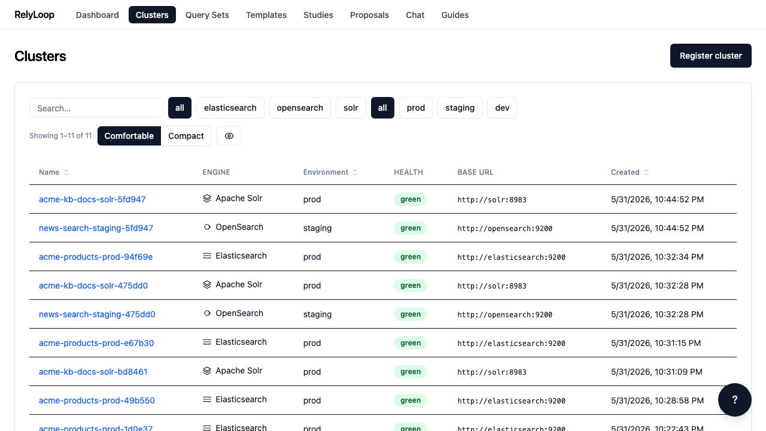Click the Elasticsearch icon in acme-products-prod-e67b30 row

[x=207, y=342]
